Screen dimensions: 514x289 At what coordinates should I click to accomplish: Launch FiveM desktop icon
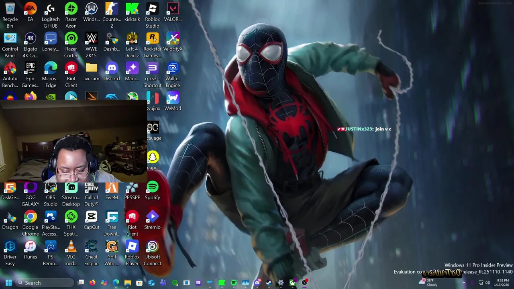pos(112,191)
